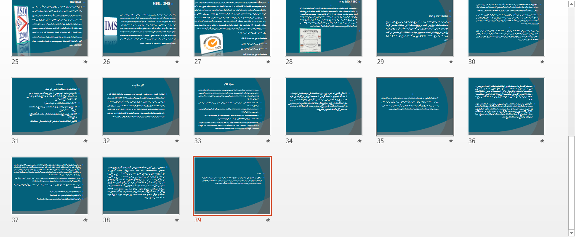
Task: Click the slide number 36 label
Action: click(472, 141)
